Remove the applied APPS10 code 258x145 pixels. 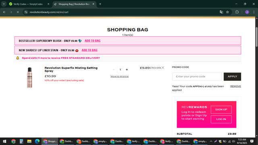[235, 86]
